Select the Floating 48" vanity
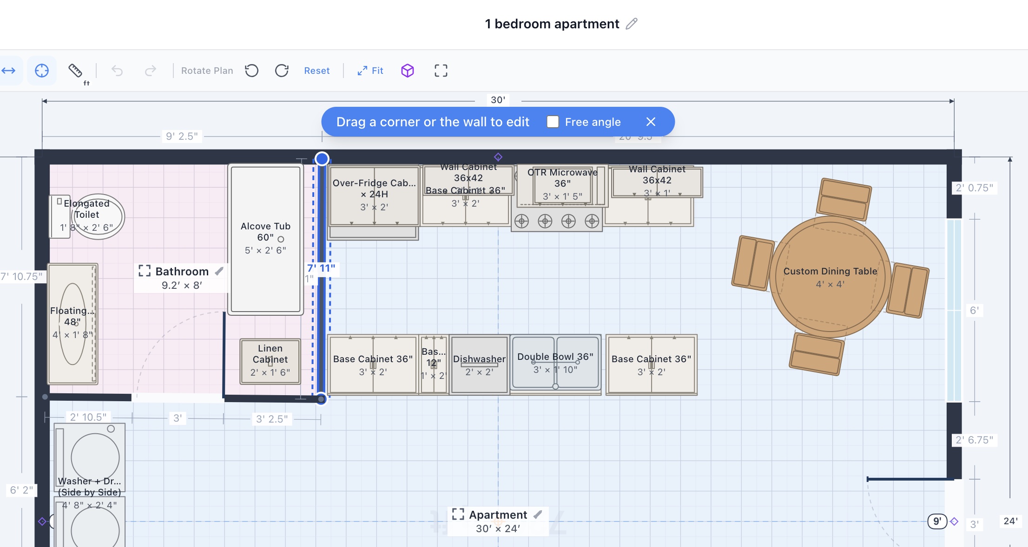 [x=72, y=324]
